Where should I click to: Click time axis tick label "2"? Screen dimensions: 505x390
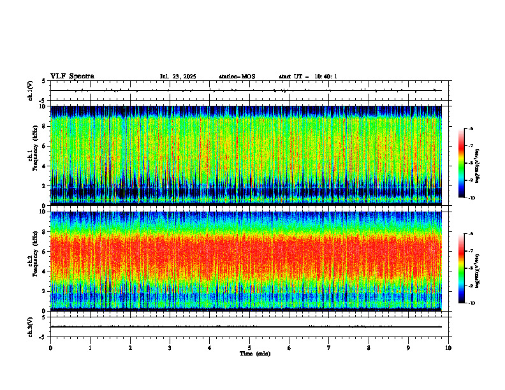tap(130, 348)
